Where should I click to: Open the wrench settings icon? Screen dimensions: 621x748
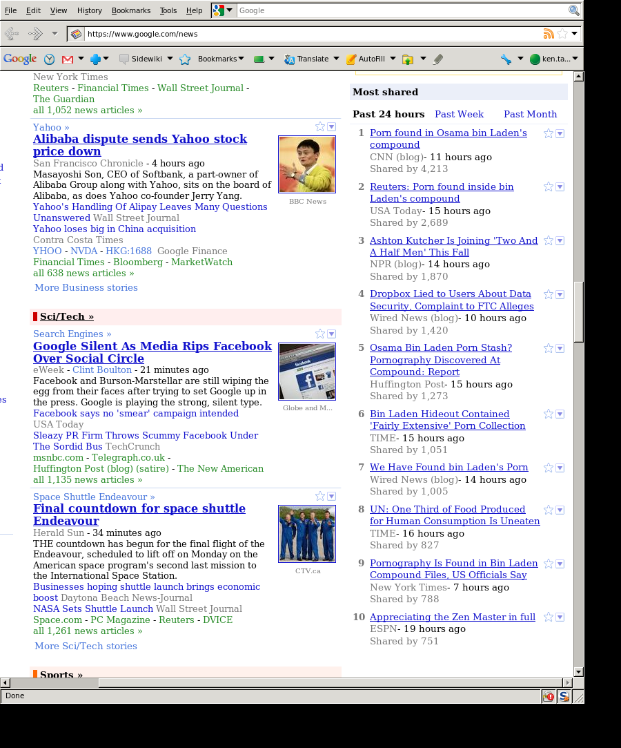(x=506, y=59)
